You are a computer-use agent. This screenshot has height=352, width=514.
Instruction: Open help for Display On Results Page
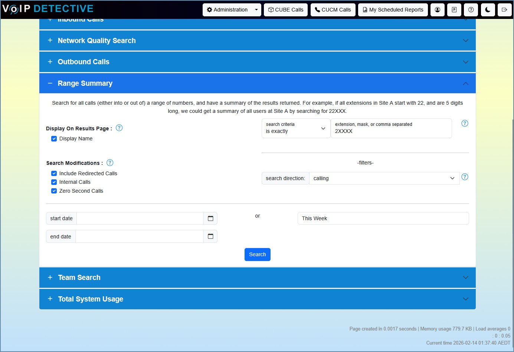click(119, 128)
